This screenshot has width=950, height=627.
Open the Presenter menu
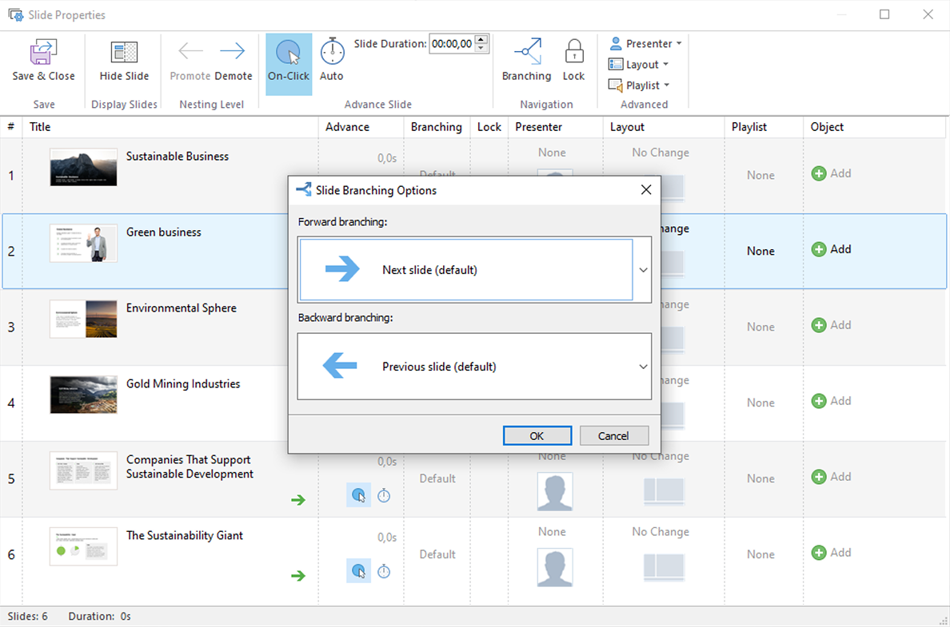point(645,43)
